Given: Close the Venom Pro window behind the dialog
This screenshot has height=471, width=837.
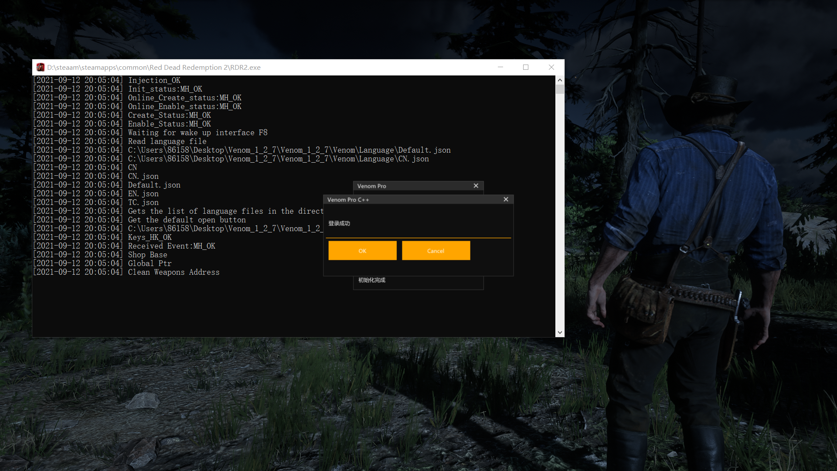Looking at the screenshot, I should [476, 186].
